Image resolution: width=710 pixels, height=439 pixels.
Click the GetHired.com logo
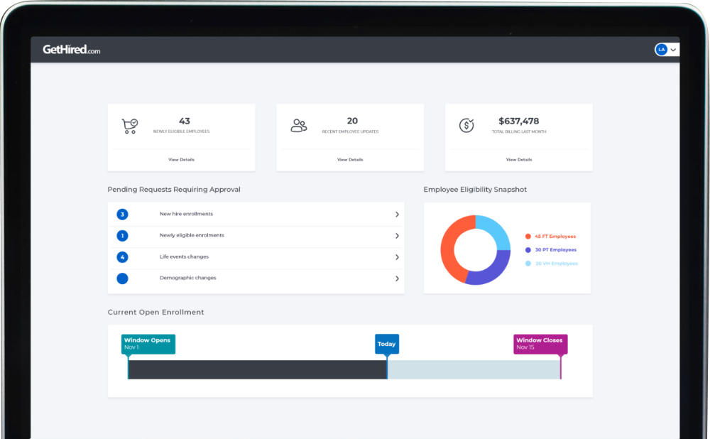coord(71,50)
